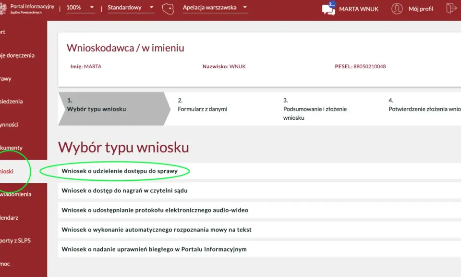Screen dimensions: 461x277
Task: Click the Nazwisko: WNUK text
Action: [x=224, y=66]
